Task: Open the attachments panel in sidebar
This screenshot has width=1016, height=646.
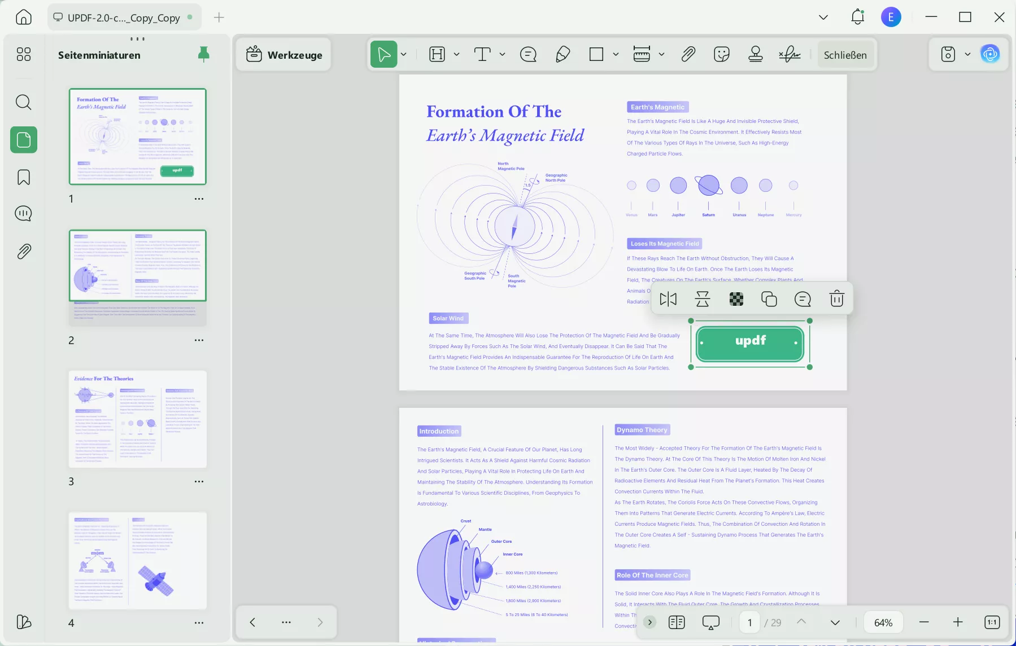Action: (24, 251)
